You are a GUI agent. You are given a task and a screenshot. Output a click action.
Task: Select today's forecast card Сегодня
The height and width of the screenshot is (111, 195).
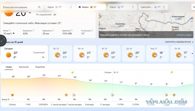pos(24,53)
